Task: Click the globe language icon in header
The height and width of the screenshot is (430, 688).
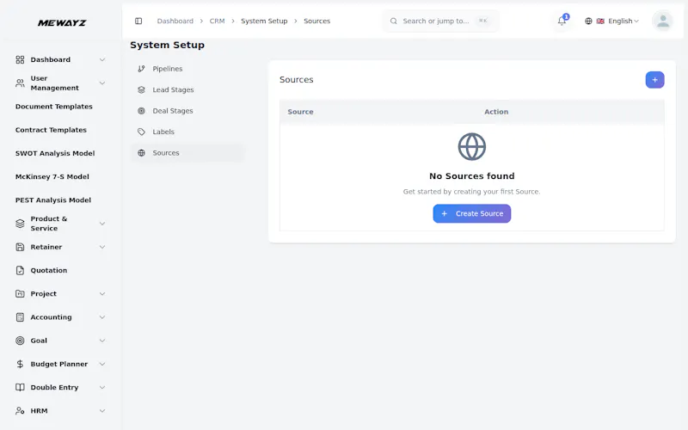Action: click(588, 21)
